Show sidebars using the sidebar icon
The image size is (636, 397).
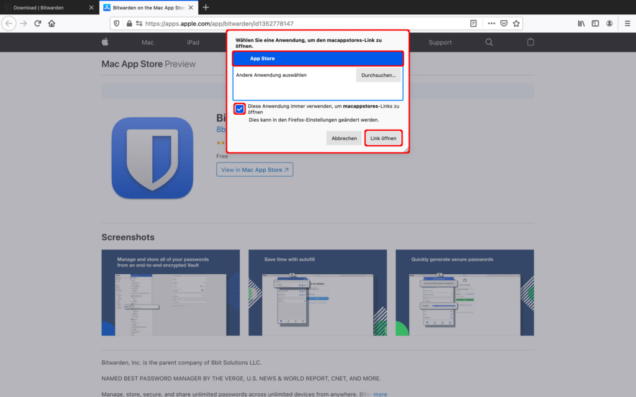(595, 24)
